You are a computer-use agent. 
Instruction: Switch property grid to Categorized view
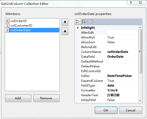click(78, 22)
